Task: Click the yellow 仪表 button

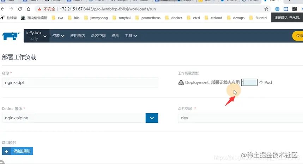Action: 298,36
